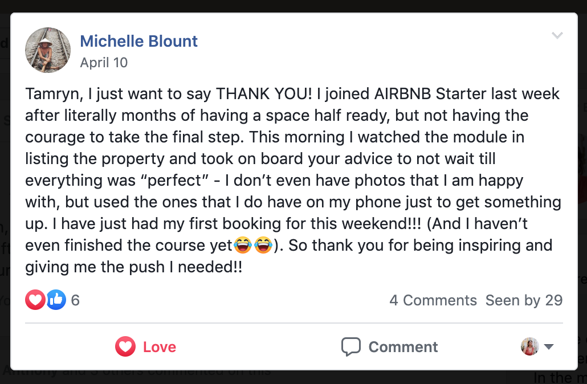Open the post options chevron menu
This screenshot has height=384, width=587.
[557, 36]
